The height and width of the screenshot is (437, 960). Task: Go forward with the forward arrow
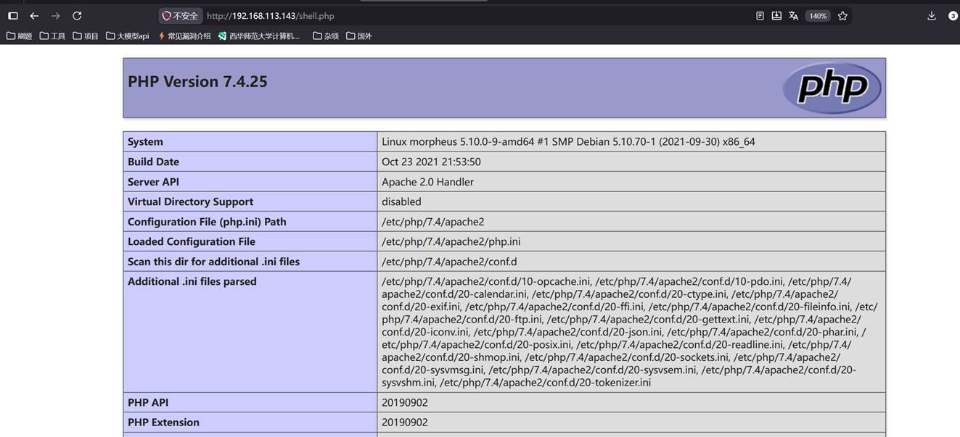point(56,16)
